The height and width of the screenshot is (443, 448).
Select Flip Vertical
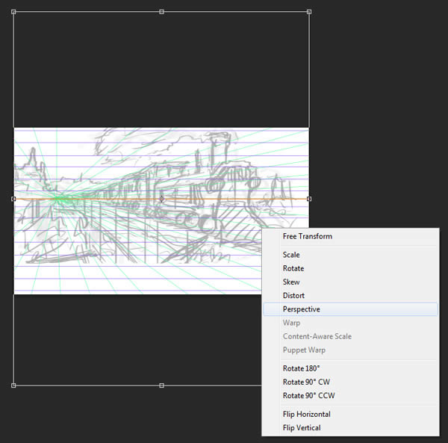[x=350, y=428]
